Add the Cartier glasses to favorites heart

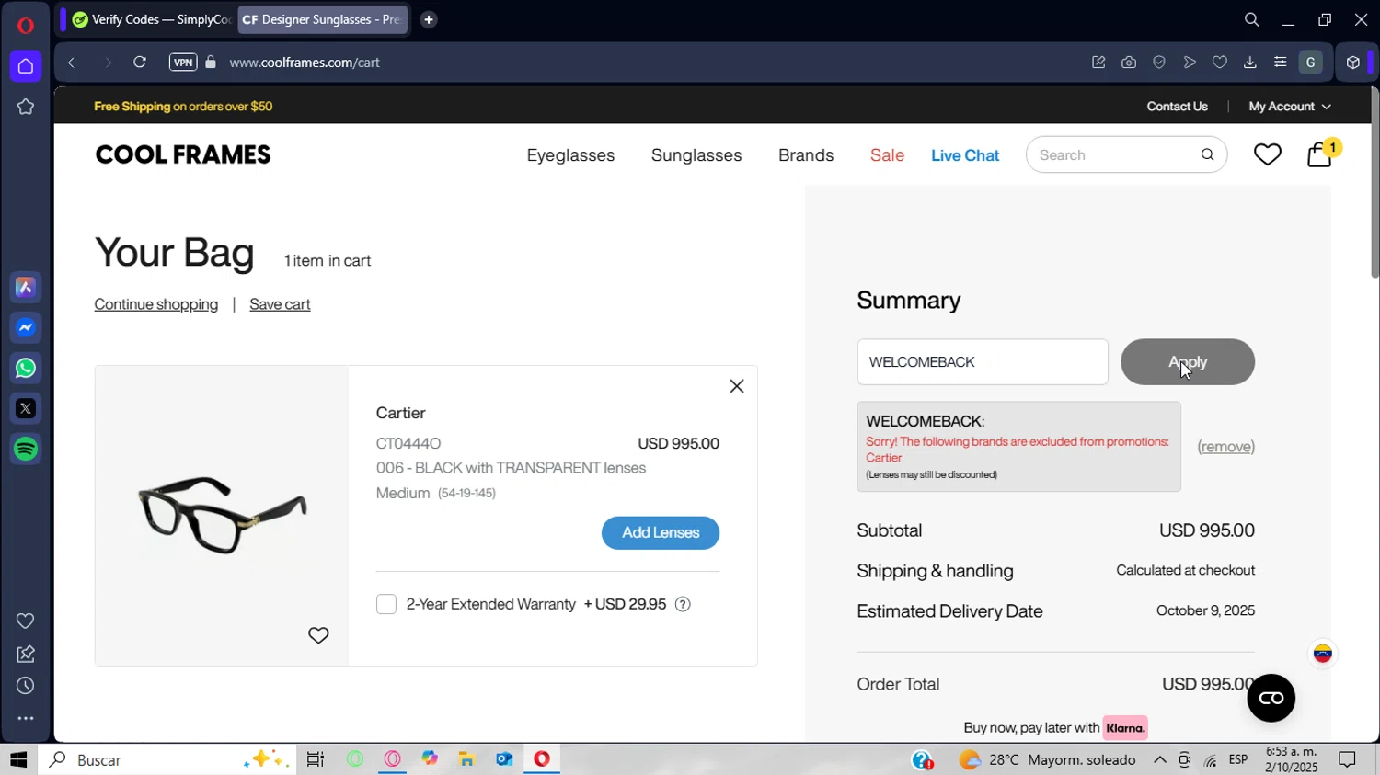point(318,635)
